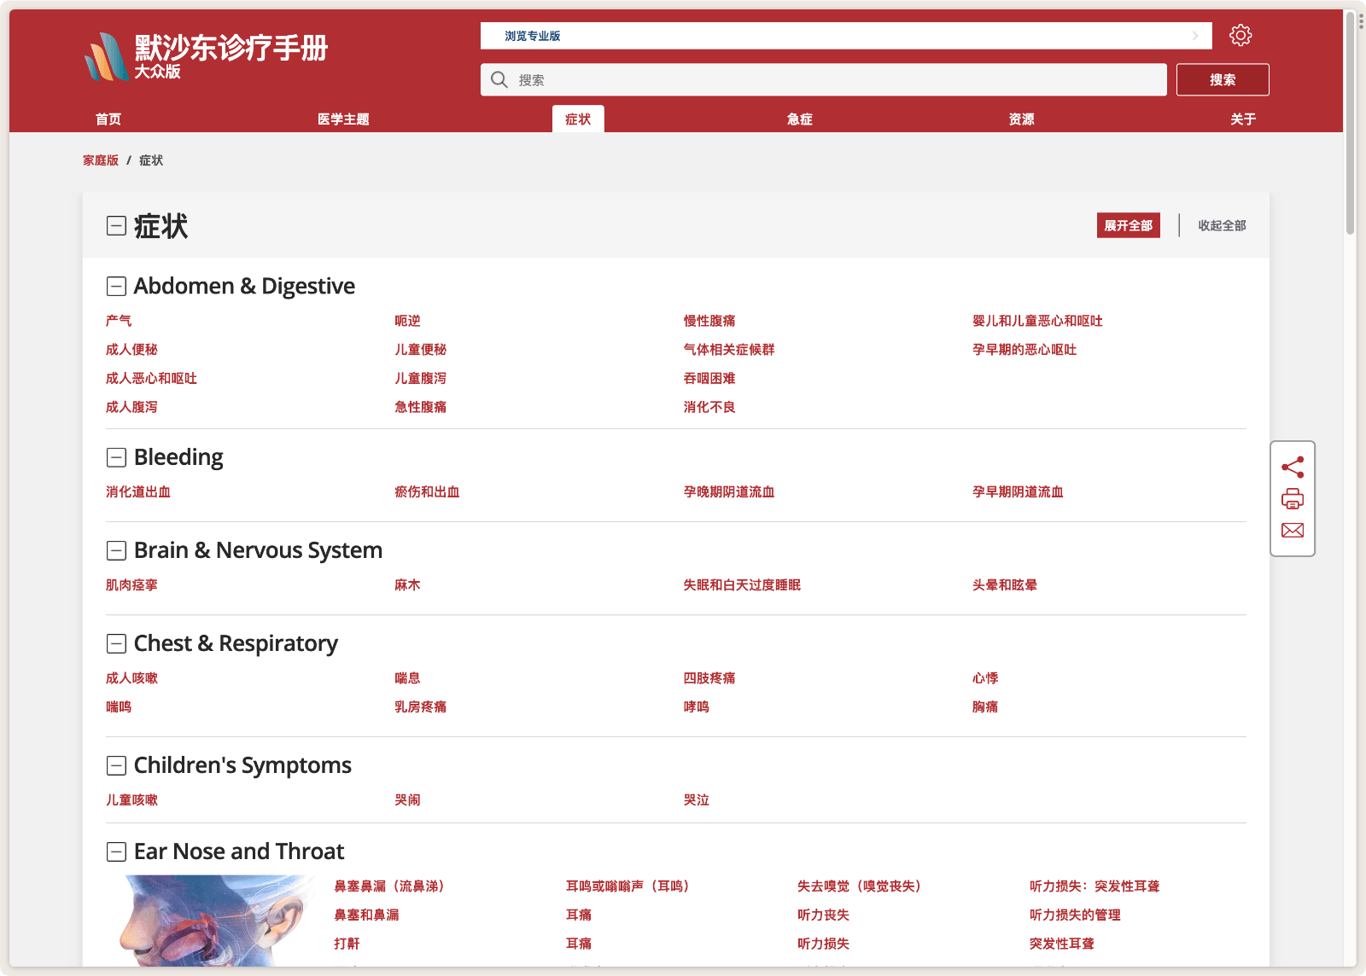Click the Ear Nose and Throat anatomy image
Viewport: 1366px width, 976px height.
(x=213, y=921)
